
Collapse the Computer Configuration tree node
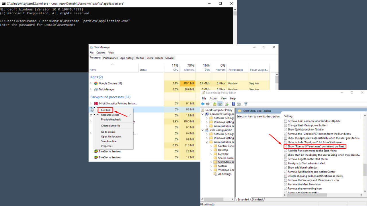tap(203, 114)
